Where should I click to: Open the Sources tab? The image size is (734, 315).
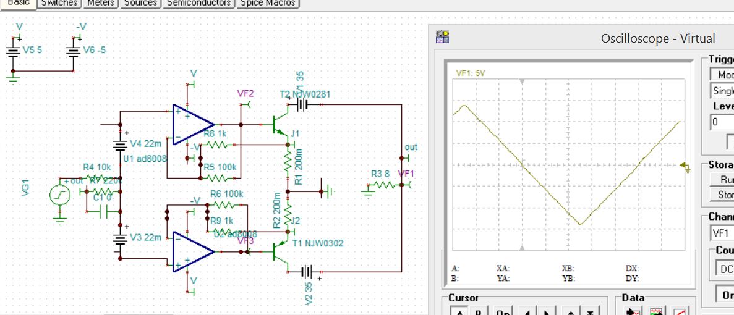141,3
